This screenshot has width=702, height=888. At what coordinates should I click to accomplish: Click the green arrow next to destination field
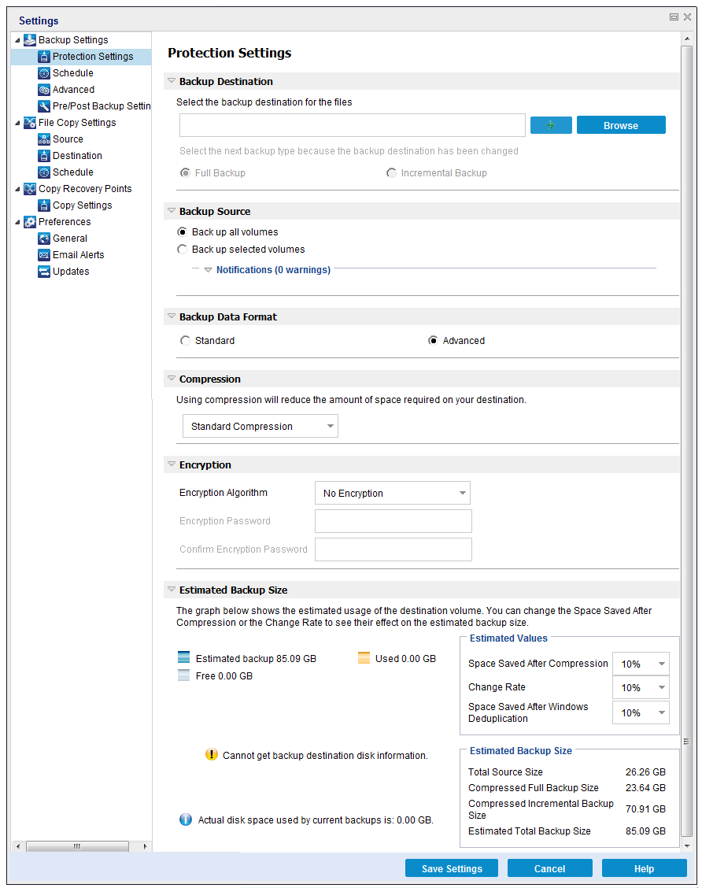tap(551, 124)
